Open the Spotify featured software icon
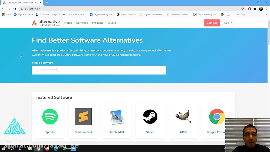The width and height of the screenshot is (270, 152). click(50, 117)
